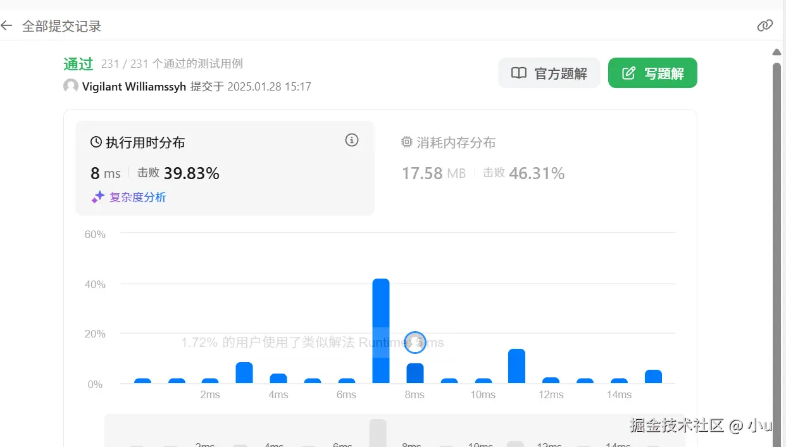Click the sparkle icon beside 复杂度分析
Viewport: 786px width, 447px height.
(97, 197)
